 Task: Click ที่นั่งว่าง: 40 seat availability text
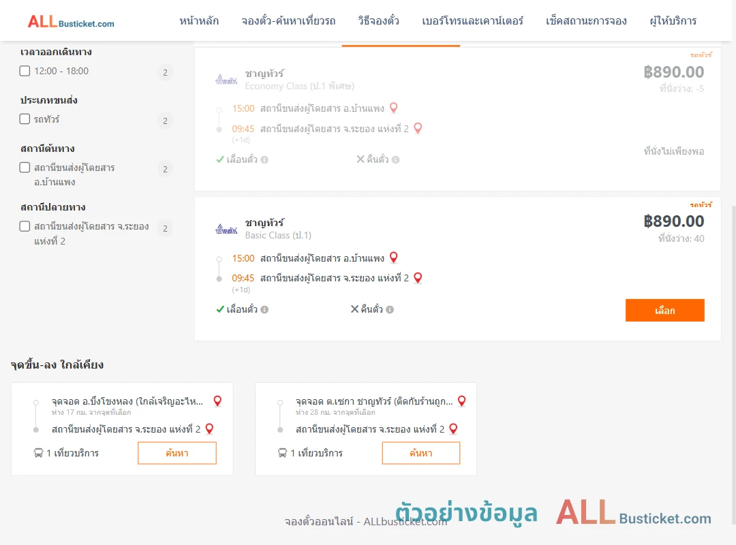pyautogui.click(x=681, y=238)
